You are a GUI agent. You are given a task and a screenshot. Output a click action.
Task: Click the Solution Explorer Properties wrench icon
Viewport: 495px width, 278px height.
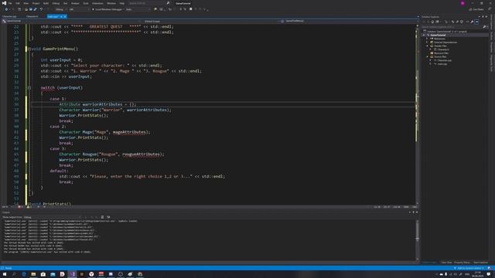(x=472, y=22)
